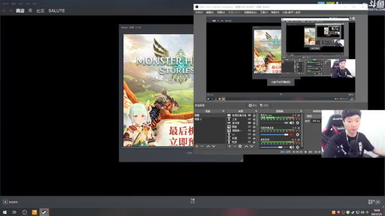
Task: Move the scene down with the arrow icon
Action: [x=214, y=146]
